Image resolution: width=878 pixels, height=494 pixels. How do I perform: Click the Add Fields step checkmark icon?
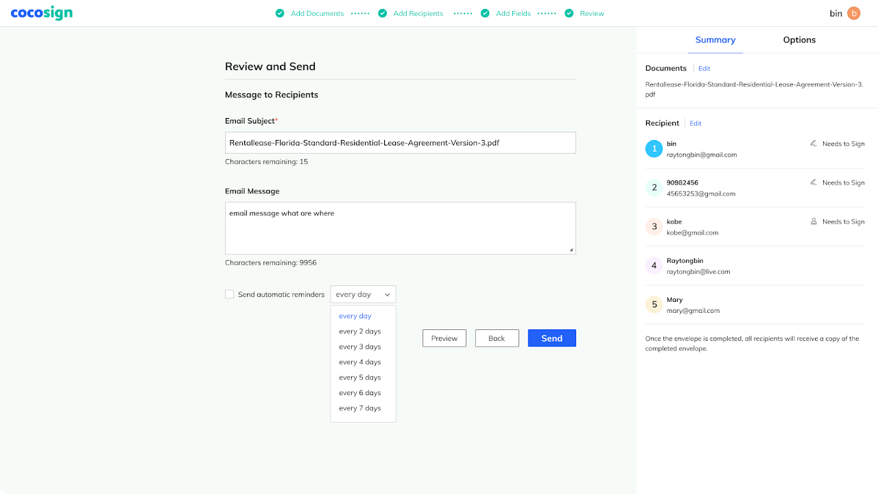click(x=485, y=13)
